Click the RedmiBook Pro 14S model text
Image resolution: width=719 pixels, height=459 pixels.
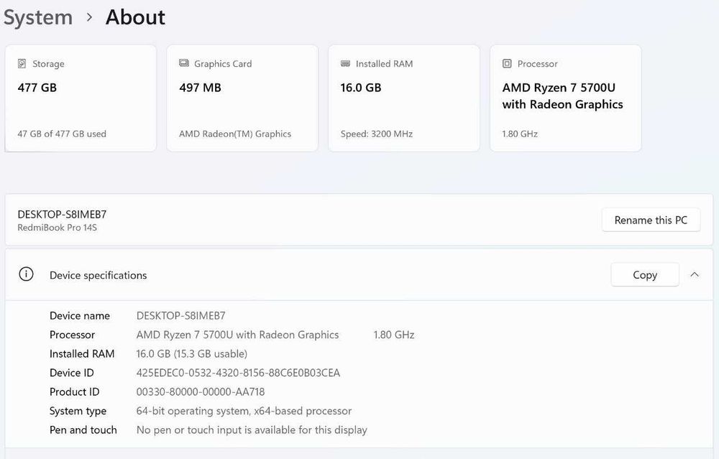coord(58,227)
